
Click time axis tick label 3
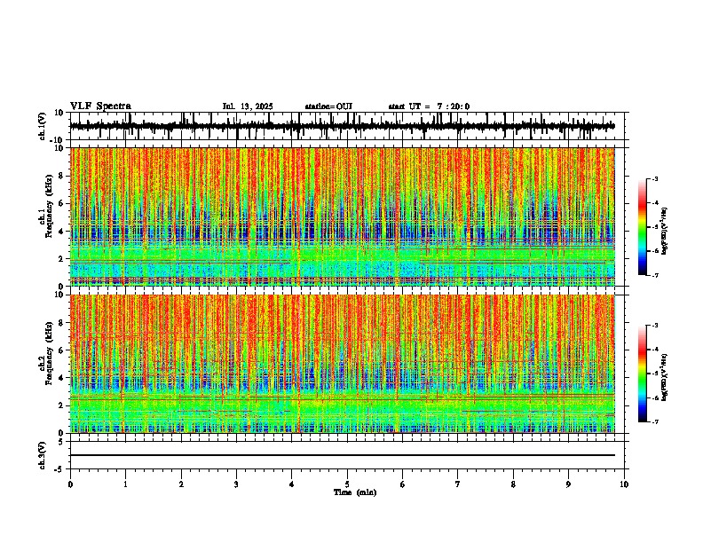pyautogui.click(x=236, y=484)
